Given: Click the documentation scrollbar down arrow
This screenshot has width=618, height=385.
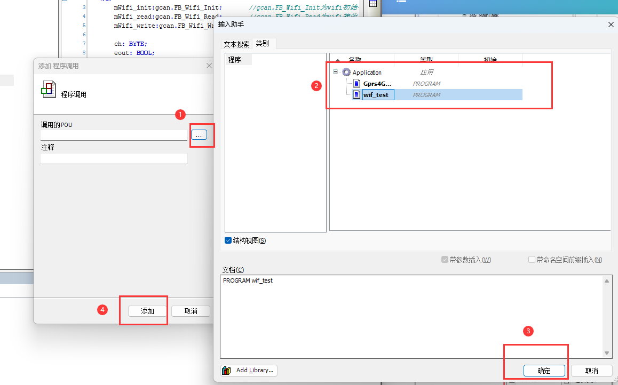Looking at the screenshot, I should [x=607, y=352].
